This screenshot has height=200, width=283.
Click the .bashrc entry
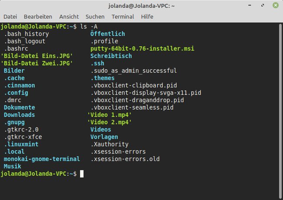coord(16,49)
